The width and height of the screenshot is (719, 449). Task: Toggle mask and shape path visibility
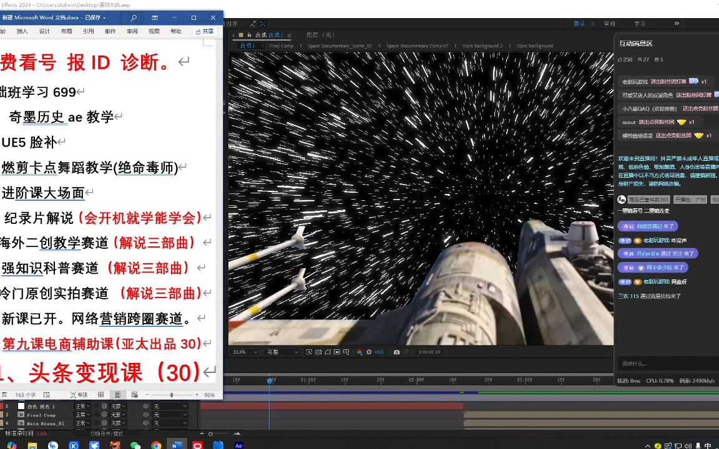click(x=328, y=352)
